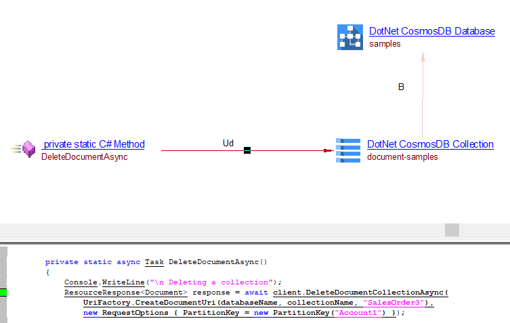Click the samples database name
Viewport: 510px width, 323px height.
(x=385, y=44)
